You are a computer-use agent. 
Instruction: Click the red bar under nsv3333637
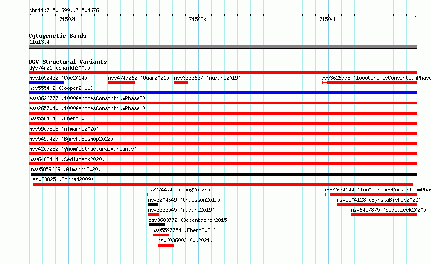(x=181, y=83)
